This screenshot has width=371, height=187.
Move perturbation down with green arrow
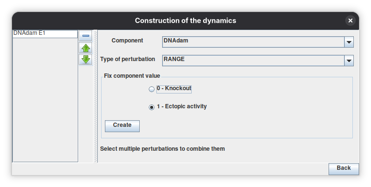pyautogui.click(x=85, y=60)
